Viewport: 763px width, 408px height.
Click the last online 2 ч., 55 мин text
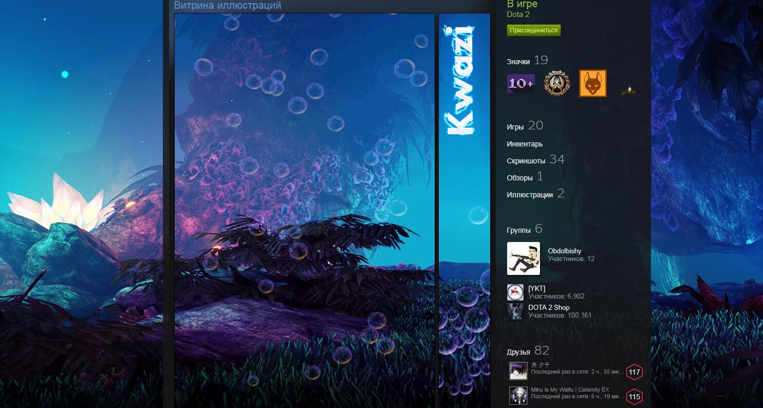tap(578, 372)
